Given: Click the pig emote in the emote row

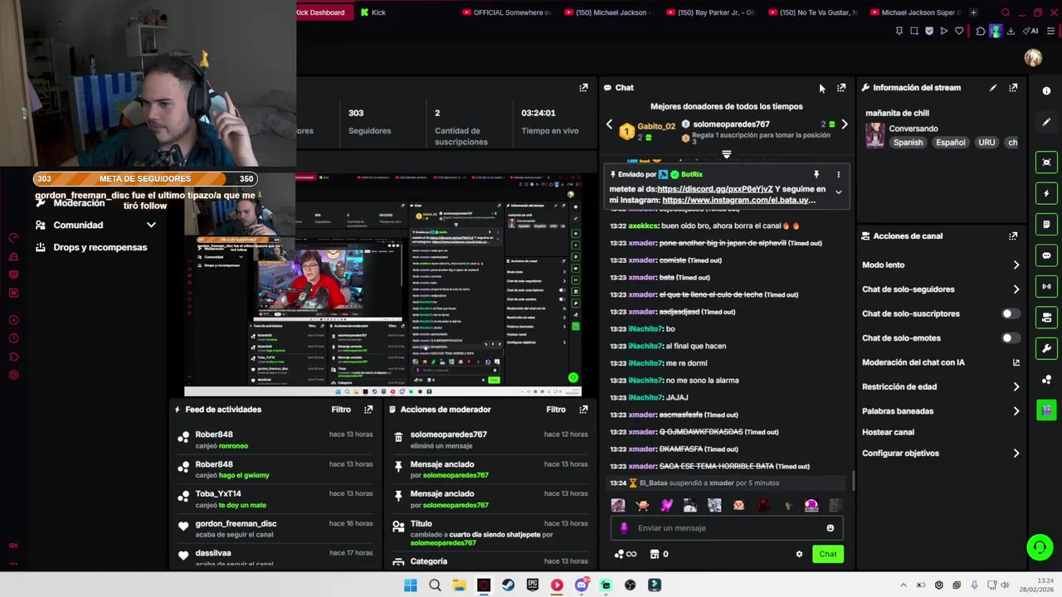Looking at the screenshot, I should click(x=738, y=505).
